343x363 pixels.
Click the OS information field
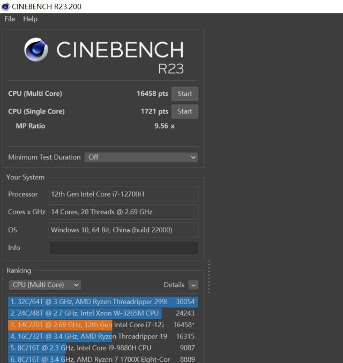[123, 230]
